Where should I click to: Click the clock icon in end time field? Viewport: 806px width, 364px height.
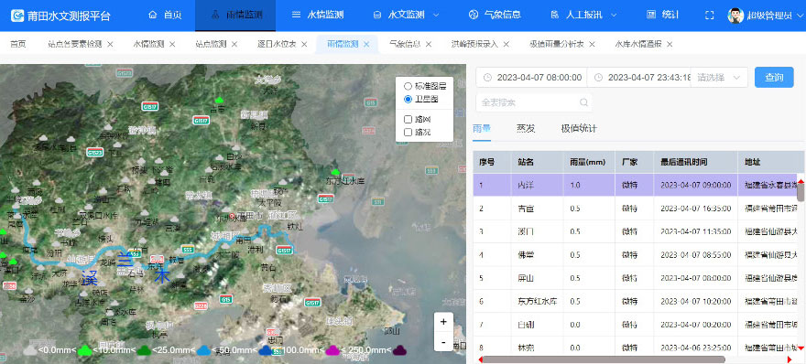598,78
